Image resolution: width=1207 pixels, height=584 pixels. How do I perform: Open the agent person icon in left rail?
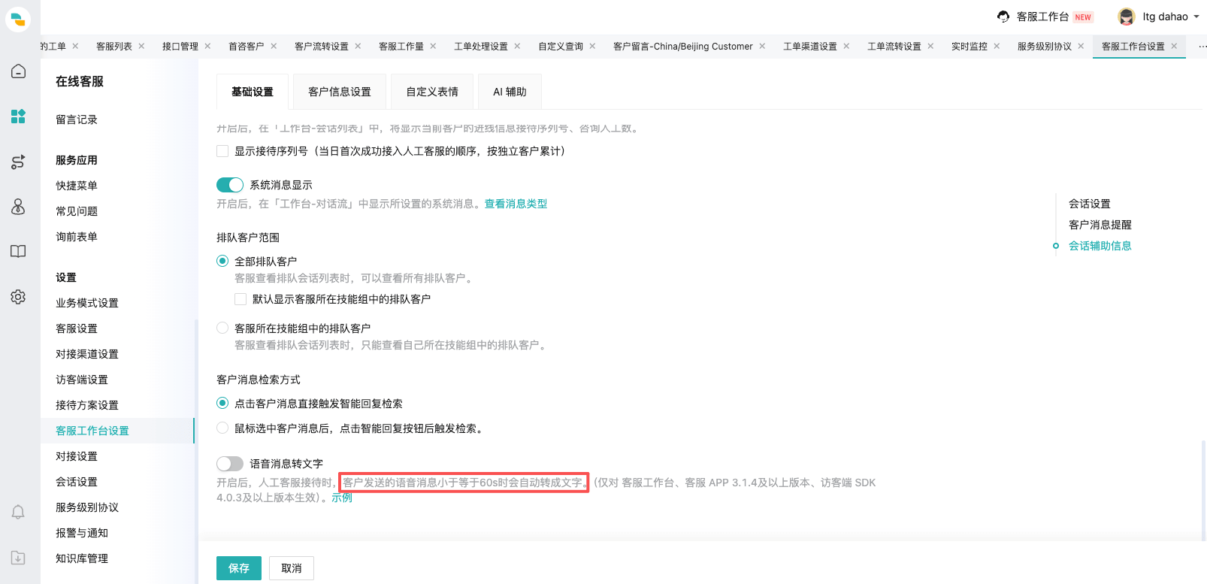[18, 207]
